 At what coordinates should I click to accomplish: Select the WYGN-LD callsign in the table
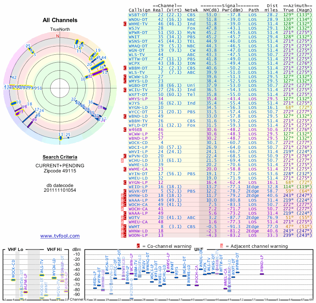pyautogui.click(x=138, y=107)
